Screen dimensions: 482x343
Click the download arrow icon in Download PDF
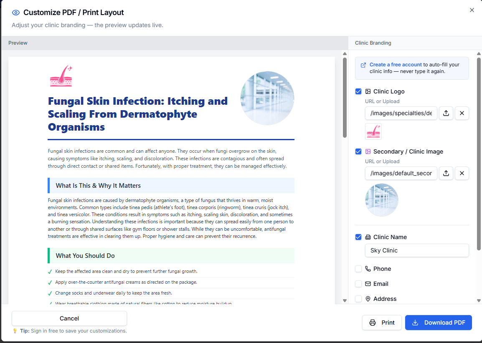415,323
